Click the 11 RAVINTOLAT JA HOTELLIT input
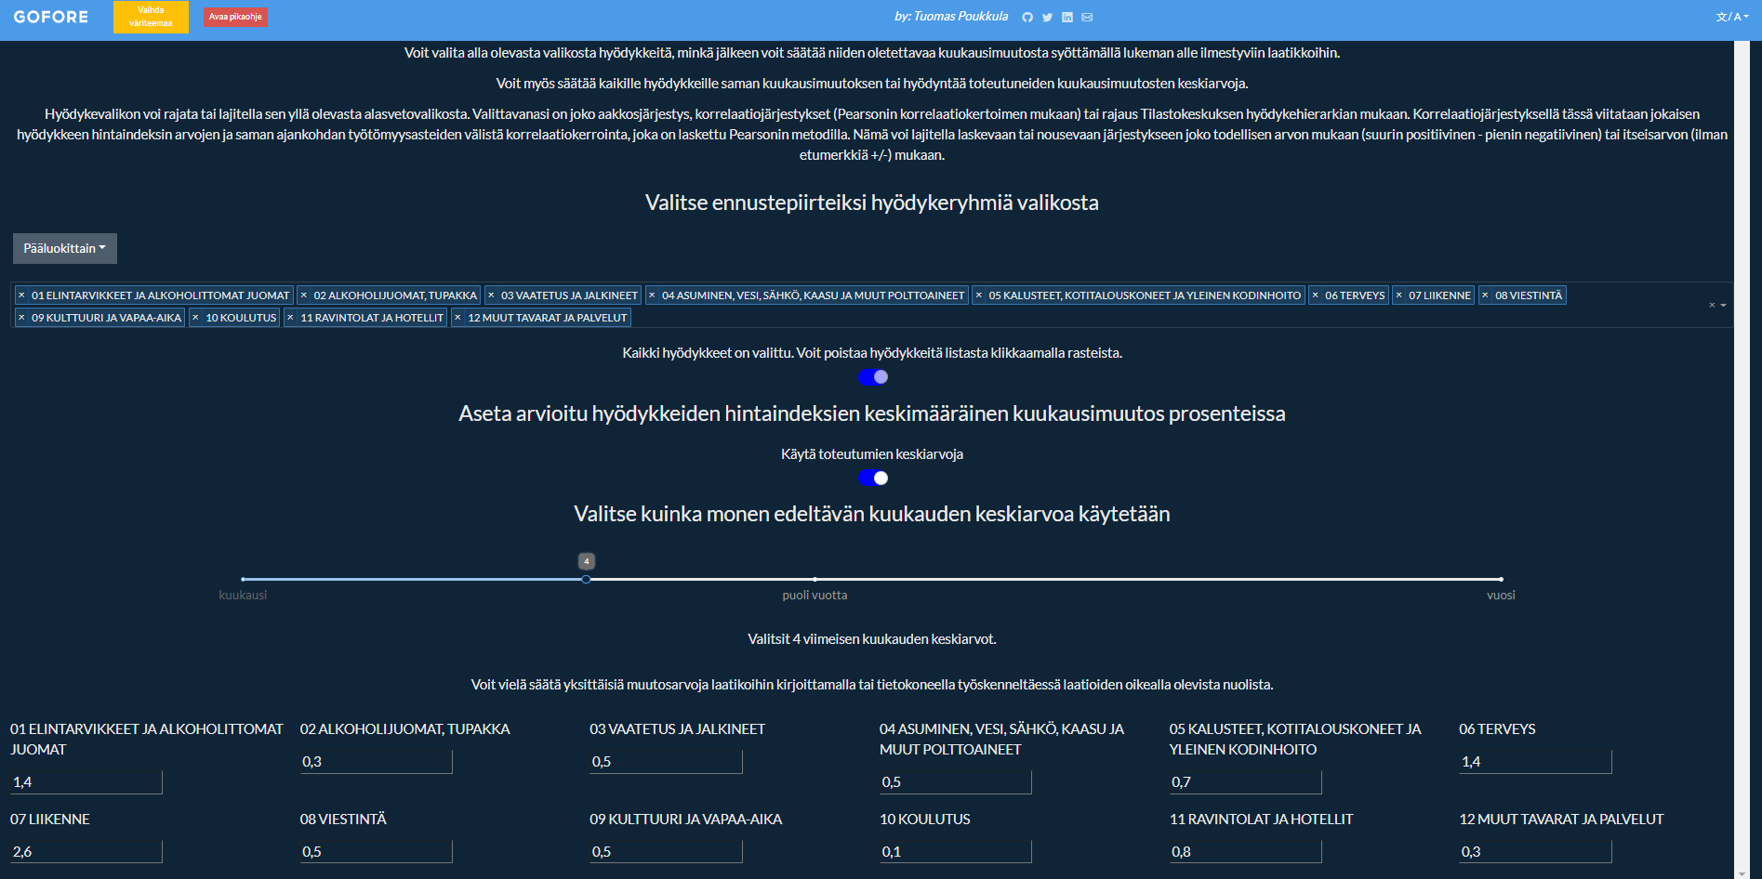This screenshot has height=879, width=1762. coord(1244,852)
